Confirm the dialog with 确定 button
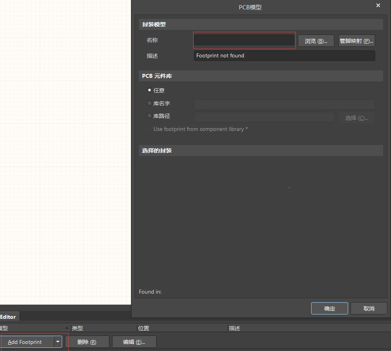 coord(329,309)
